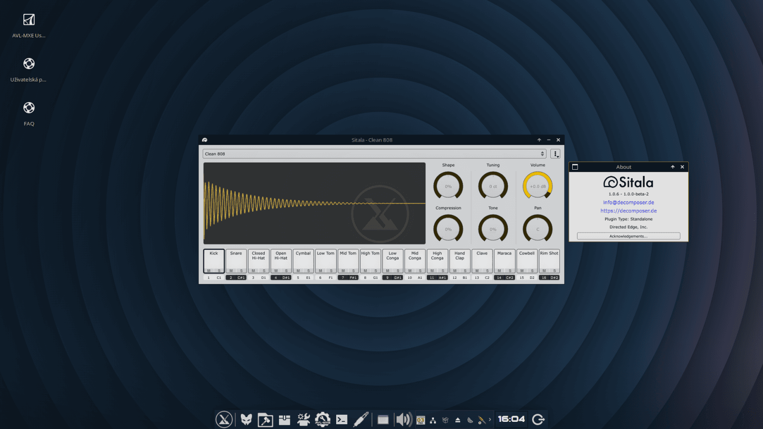The width and height of the screenshot is (763, 429).
Task: Select the Snare pad
Action: (x=236, y=260)
